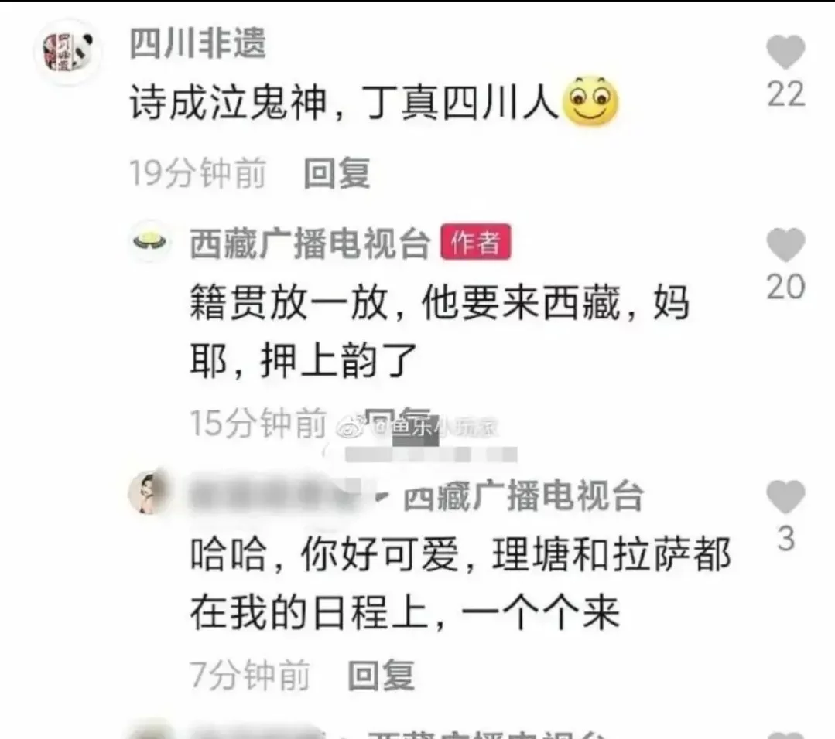
Task: Tap the heart with 3 likes
Action: 785,496
